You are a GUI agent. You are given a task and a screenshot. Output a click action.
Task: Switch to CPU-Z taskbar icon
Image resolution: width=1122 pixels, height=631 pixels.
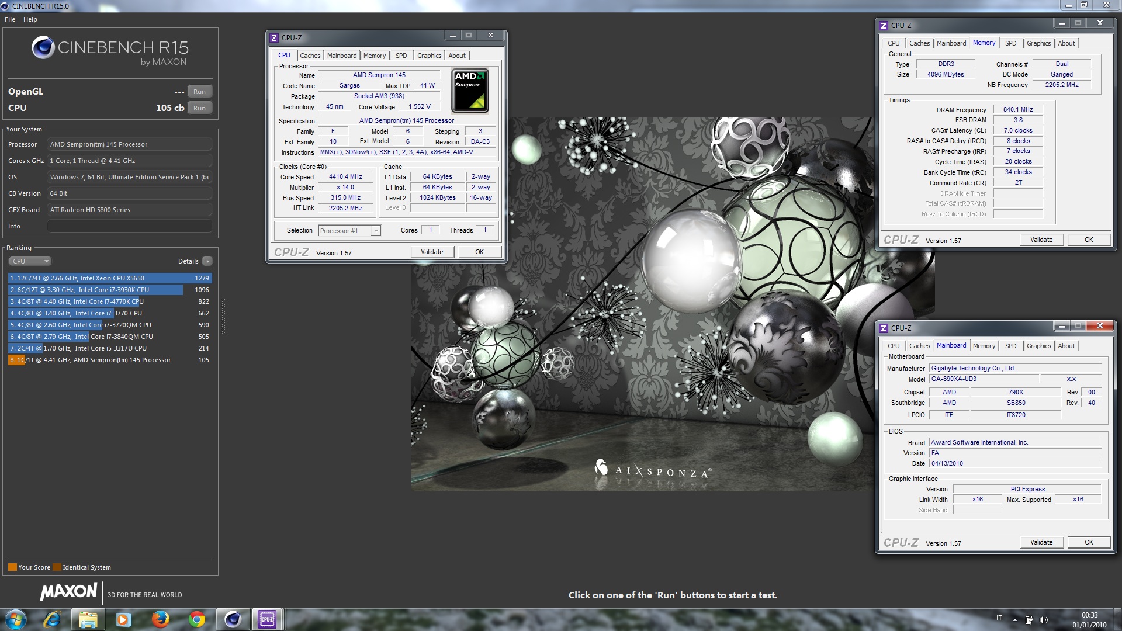[267, 619]
